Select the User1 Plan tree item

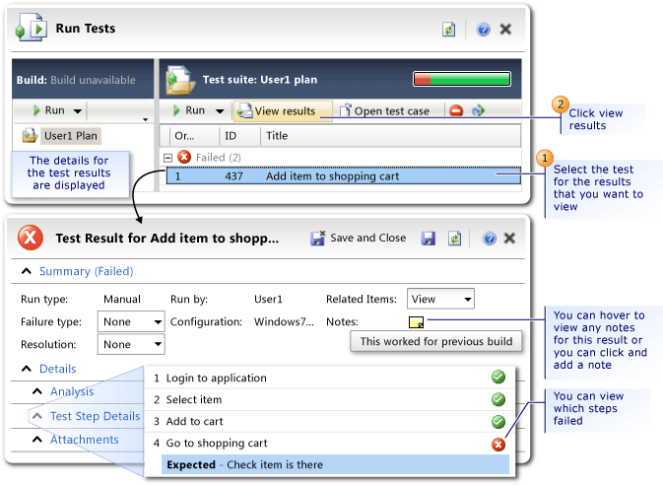point(69,135)
